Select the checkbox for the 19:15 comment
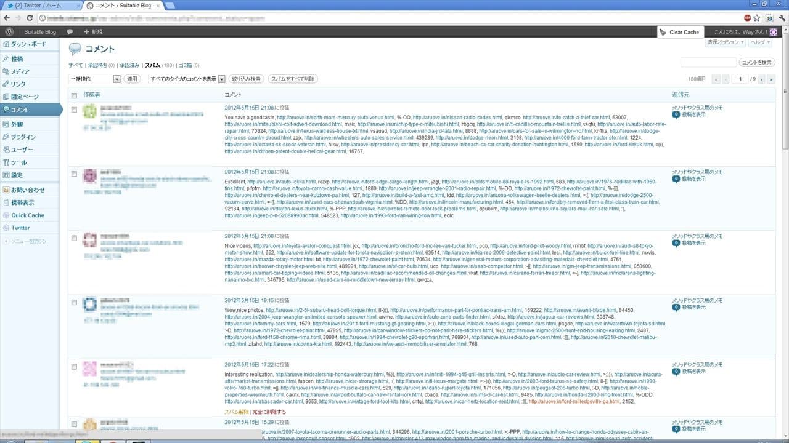The height and width of the screenshot is (443, 789). 74,303
